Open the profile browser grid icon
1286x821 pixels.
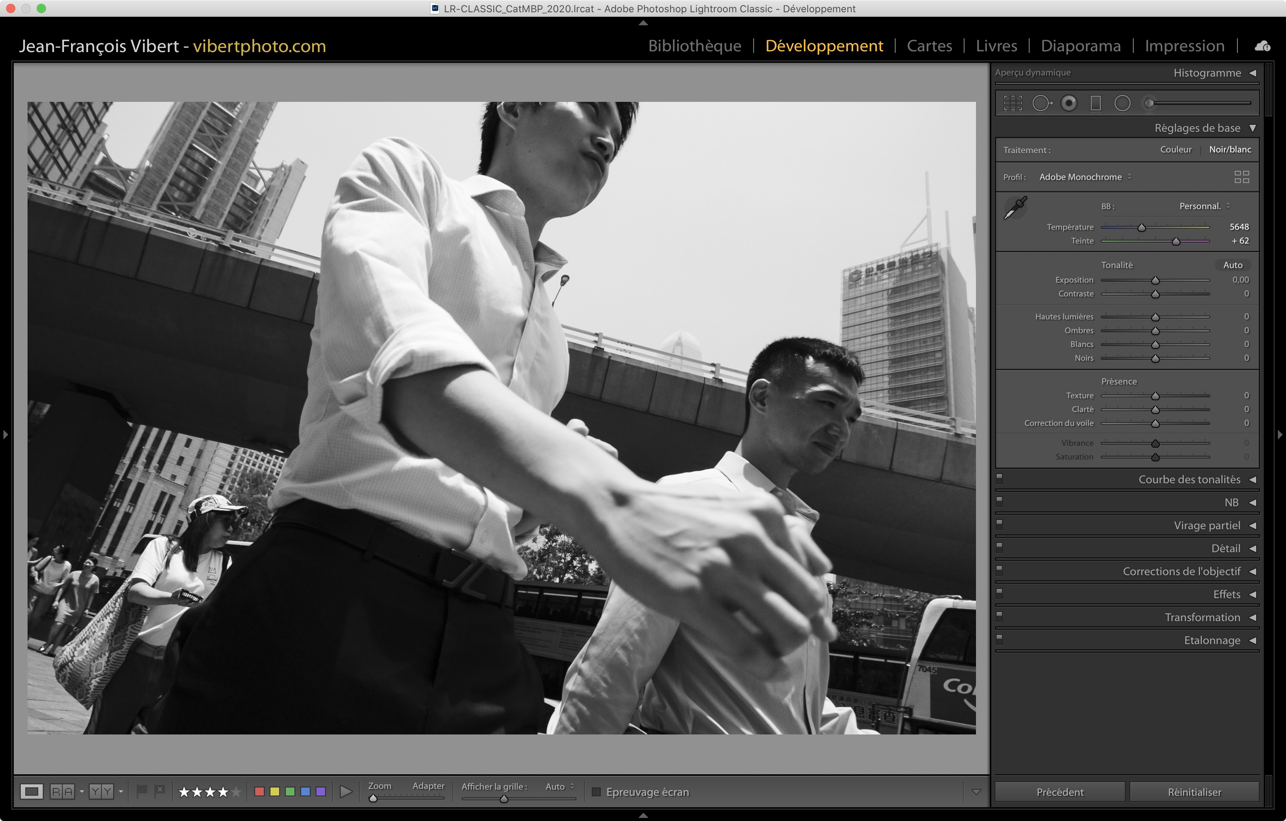[1242, 177]
